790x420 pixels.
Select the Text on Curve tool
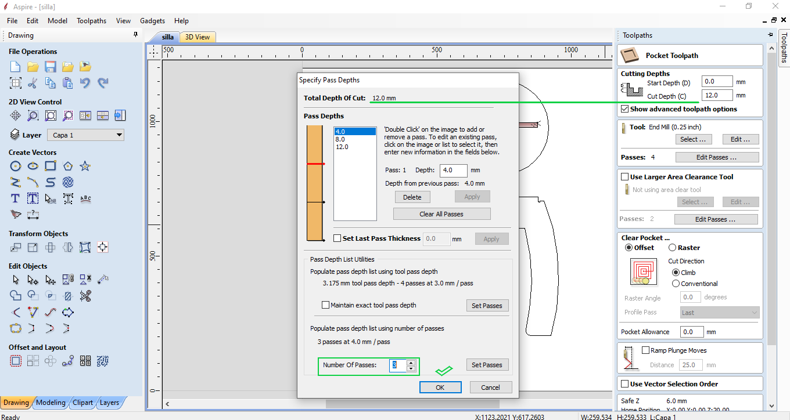pyautogui.click(x=85, y=198)
